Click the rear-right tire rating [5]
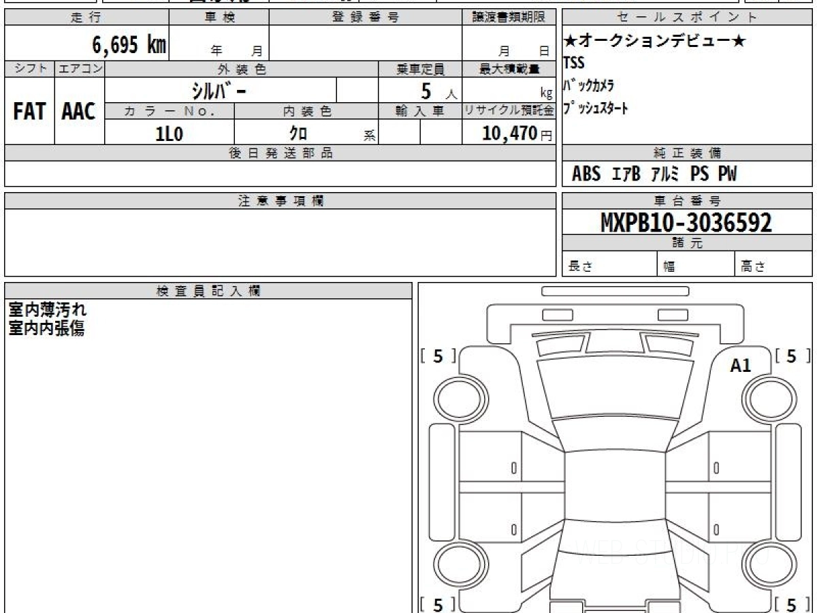The height and width of the screenshot is (613, 817). [x=792, y=603]
